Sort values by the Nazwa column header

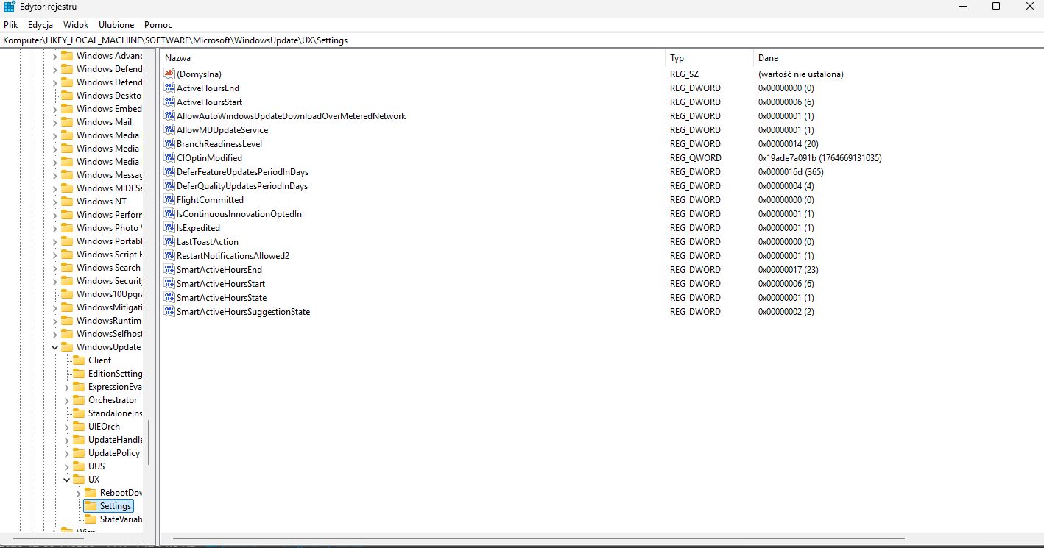tap(178, 58)
